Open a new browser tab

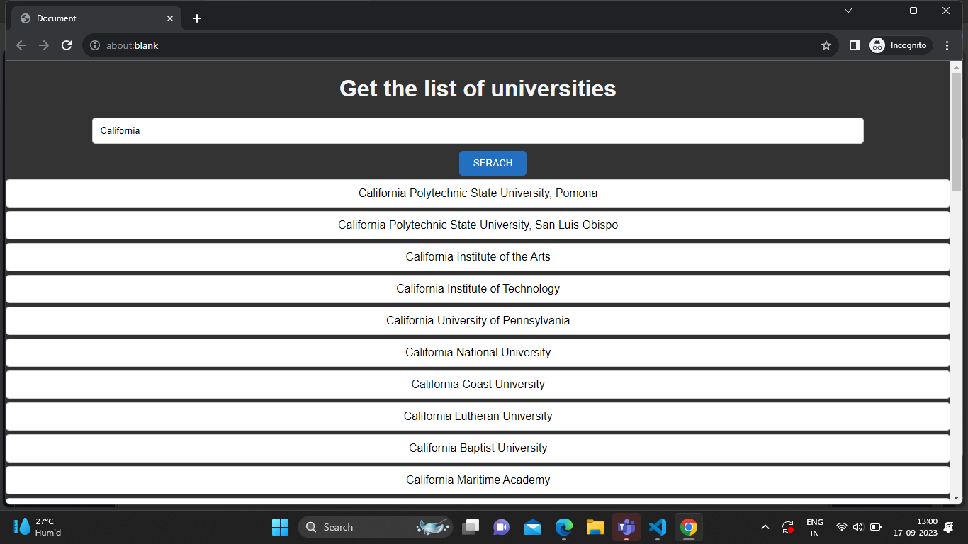(197, 18)
